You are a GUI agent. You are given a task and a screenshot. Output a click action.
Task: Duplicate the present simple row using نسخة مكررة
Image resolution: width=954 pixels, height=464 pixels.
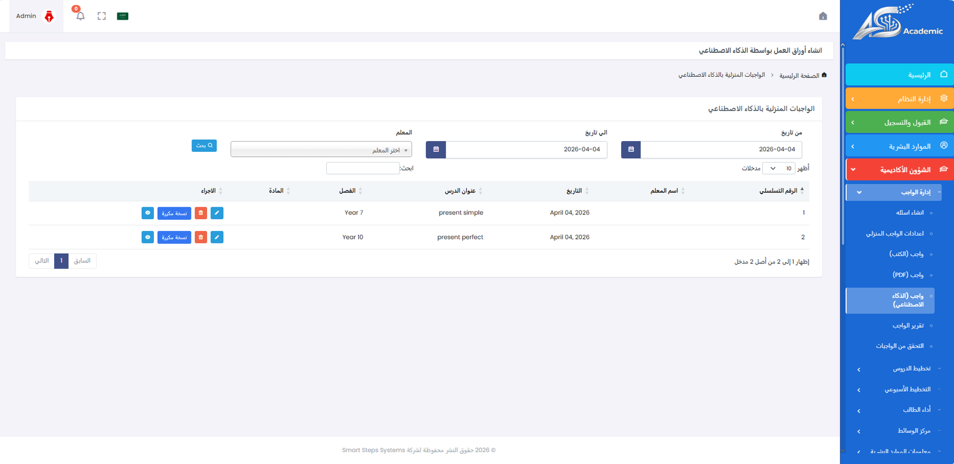[174, 213]
